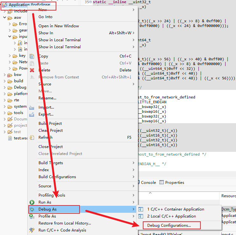Image resolution: width=236 pixels, height=235 pixels.
Task: Expand the key folder
Action: tap(10, 56)
